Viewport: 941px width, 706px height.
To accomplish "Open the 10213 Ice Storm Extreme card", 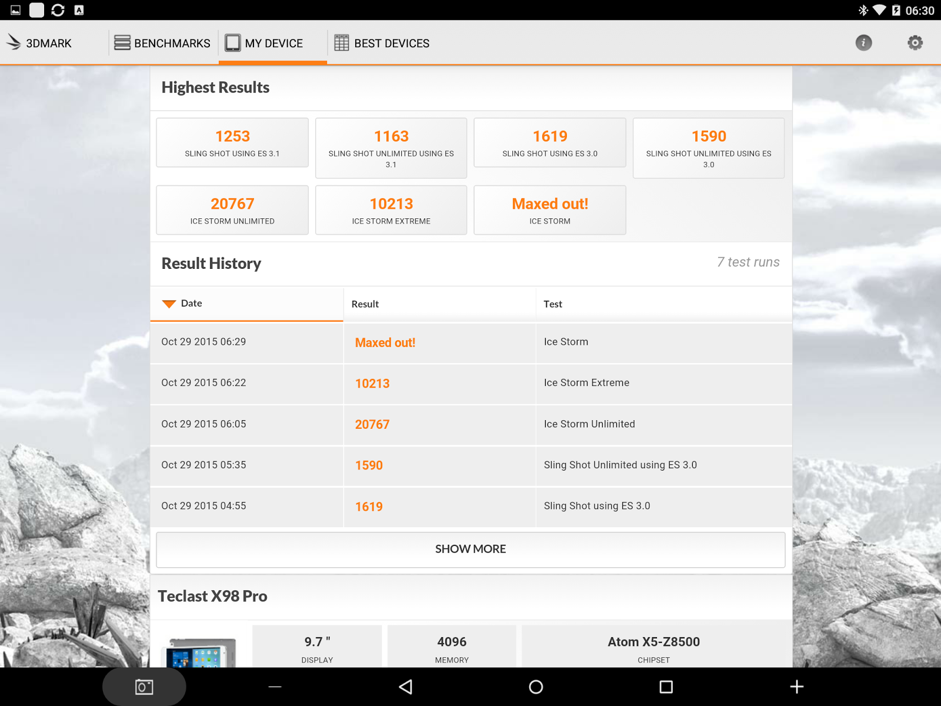I will (391, 210).
